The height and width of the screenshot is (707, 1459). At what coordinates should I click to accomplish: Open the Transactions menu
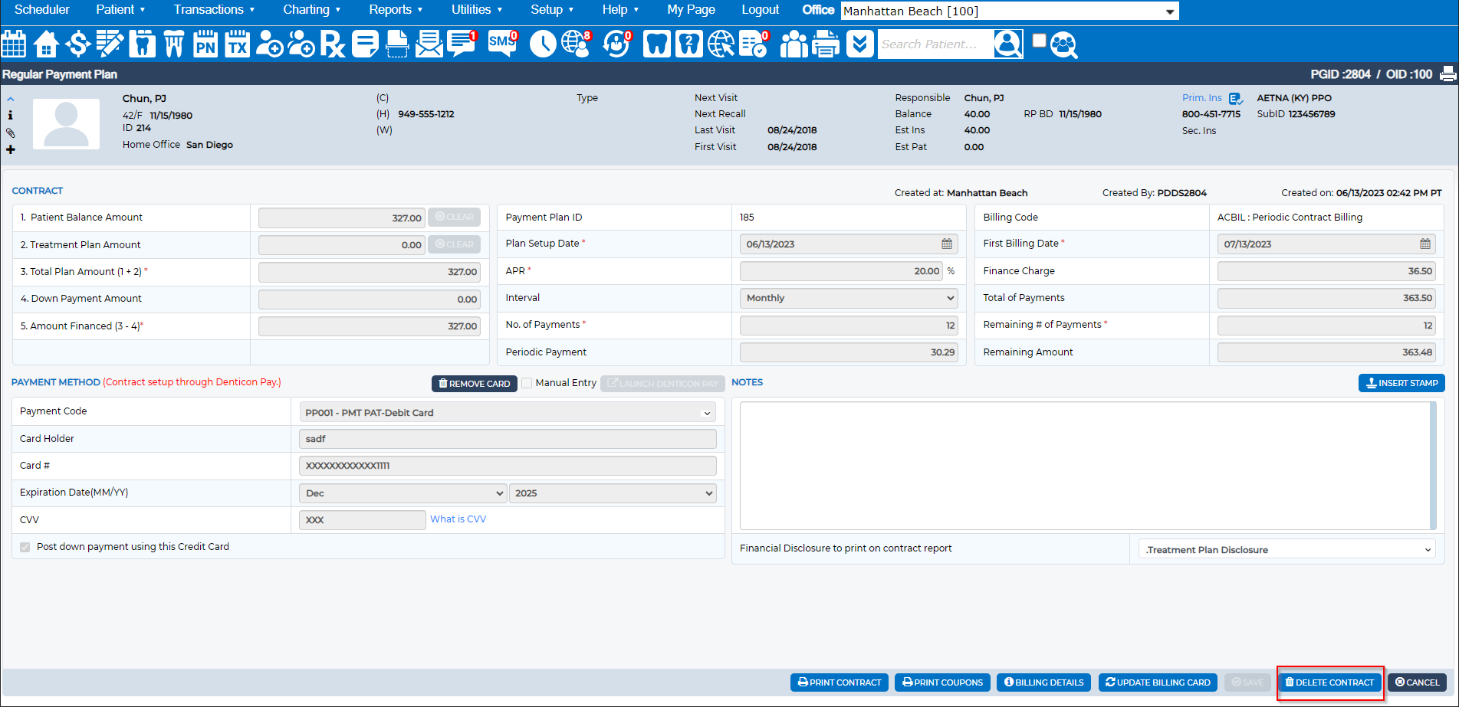pos(214,9)
